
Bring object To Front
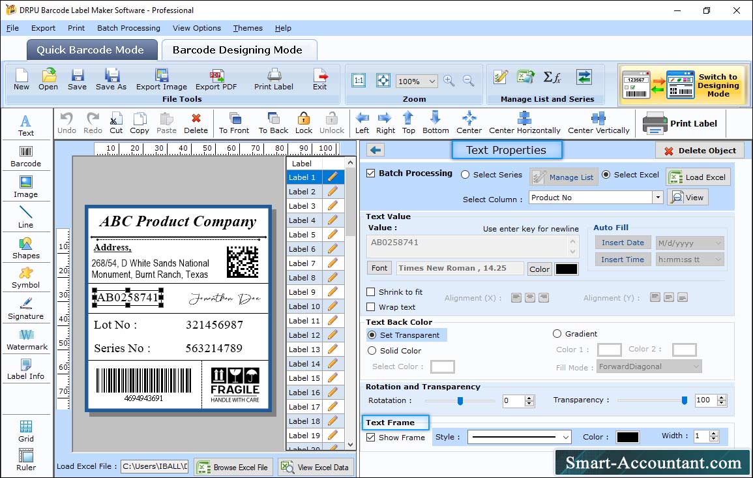click(x=234, y=123)
